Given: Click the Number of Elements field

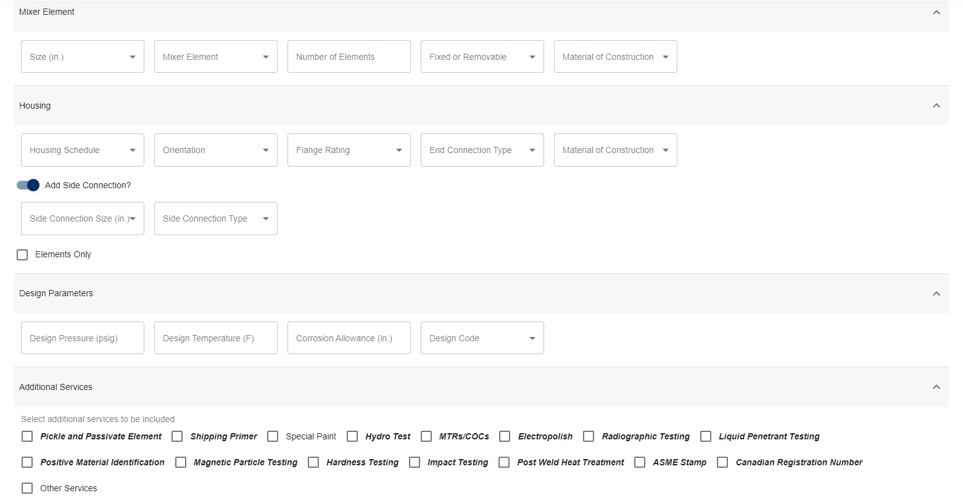Looking at the screenshot, I should pyautogui.click(x=349, y=57).
